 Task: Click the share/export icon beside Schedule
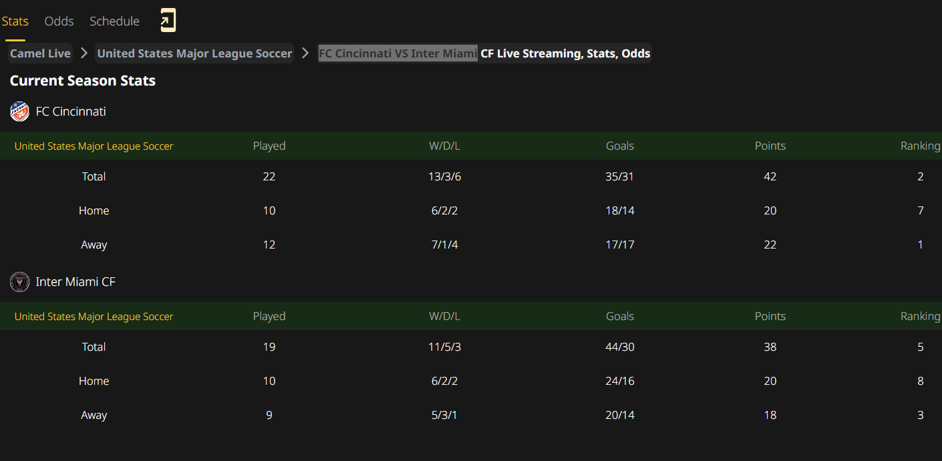tap(168, 21)
